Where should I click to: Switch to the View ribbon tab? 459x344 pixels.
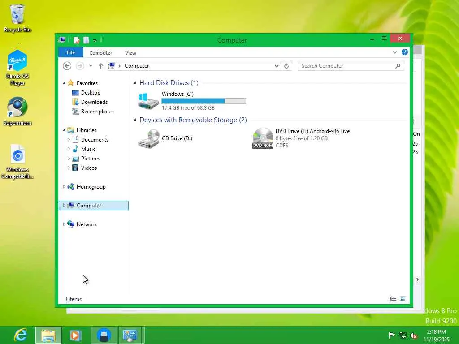pos(130,53)
